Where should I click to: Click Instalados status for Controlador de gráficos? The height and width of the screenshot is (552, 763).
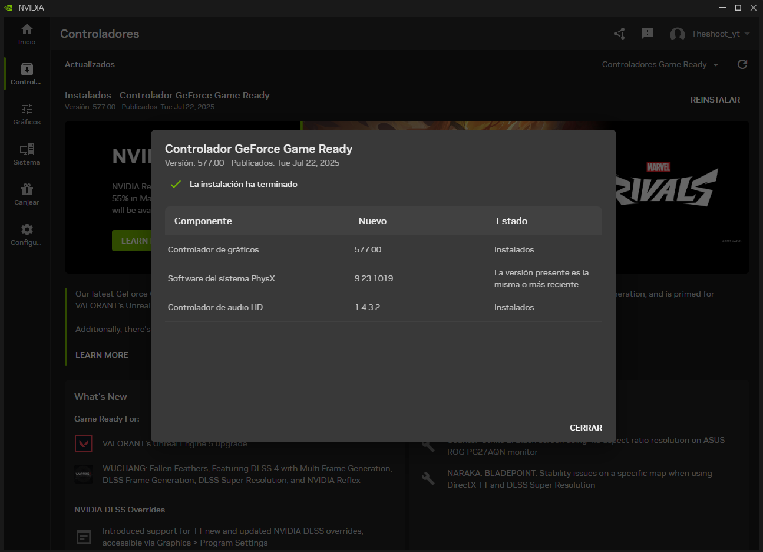514,249
